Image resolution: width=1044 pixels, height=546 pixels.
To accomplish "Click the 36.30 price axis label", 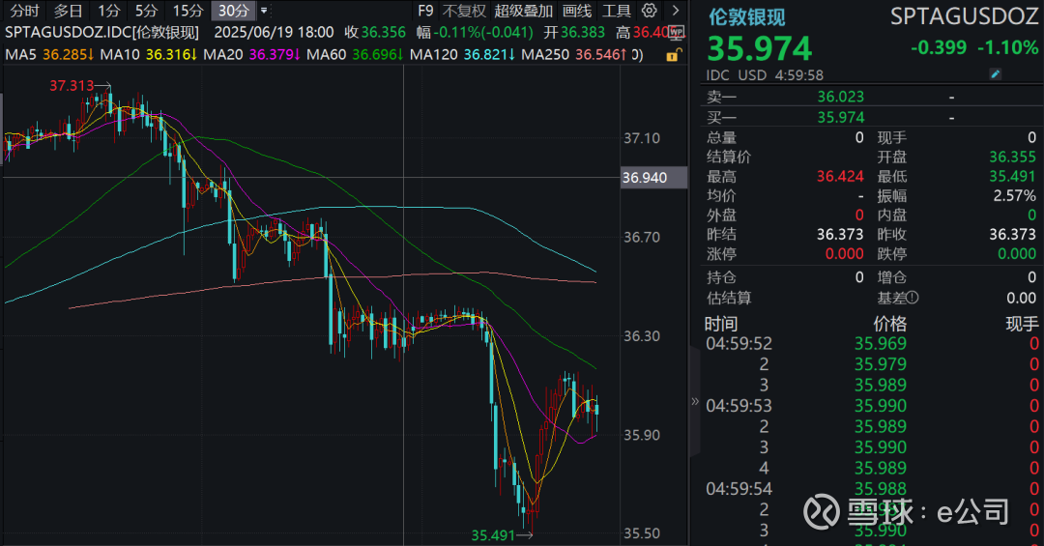I will pyautogui.click(x=642, y=336).
